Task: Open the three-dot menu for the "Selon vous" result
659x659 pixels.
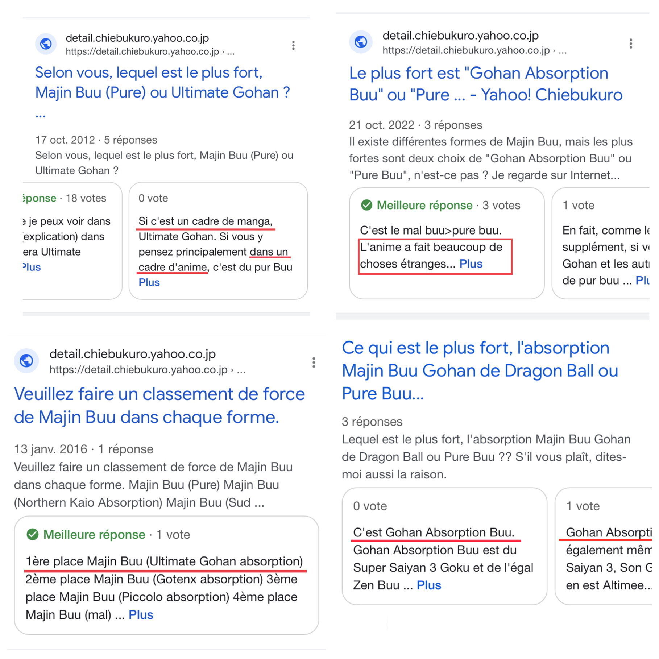Action: pyautogui.click(x=293, y=45)
